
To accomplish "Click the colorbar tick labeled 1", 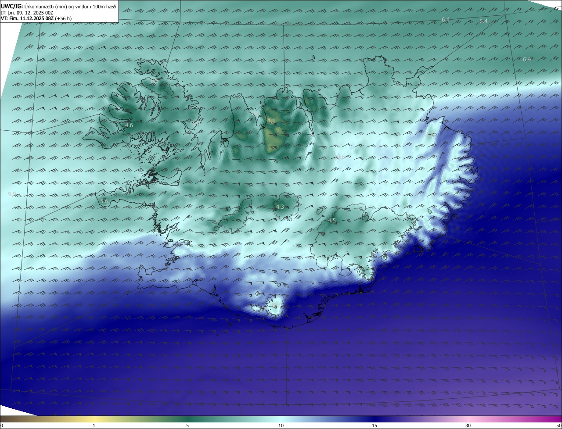I will coord(94,425).
